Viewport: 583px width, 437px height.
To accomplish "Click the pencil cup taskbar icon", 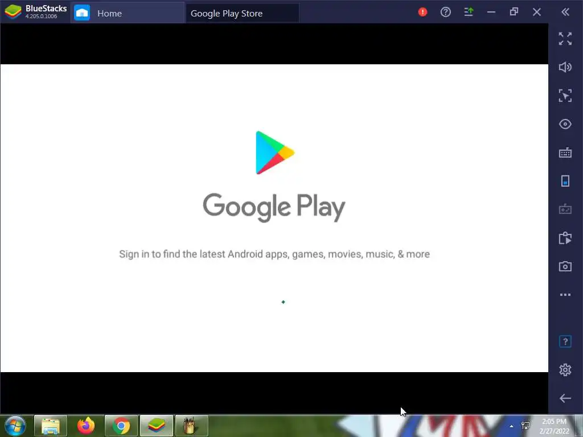I will [x=191, y=426].
